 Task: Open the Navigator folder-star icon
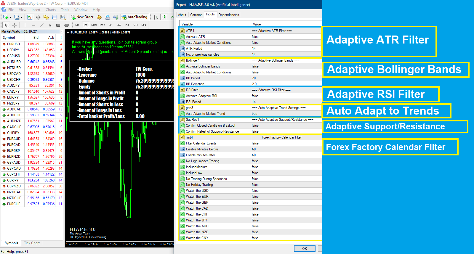coord(46,17)
